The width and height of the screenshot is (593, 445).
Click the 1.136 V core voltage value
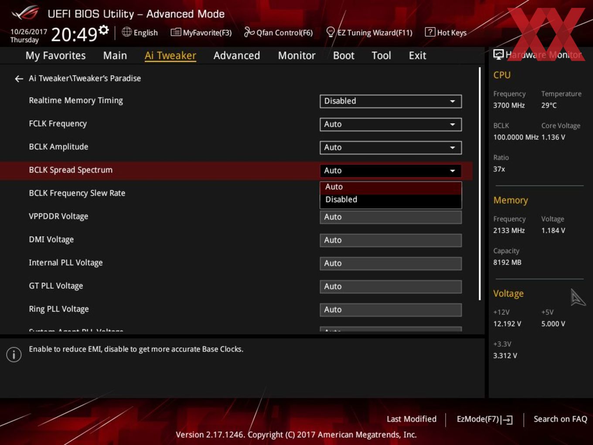click(x=553, y=137)
